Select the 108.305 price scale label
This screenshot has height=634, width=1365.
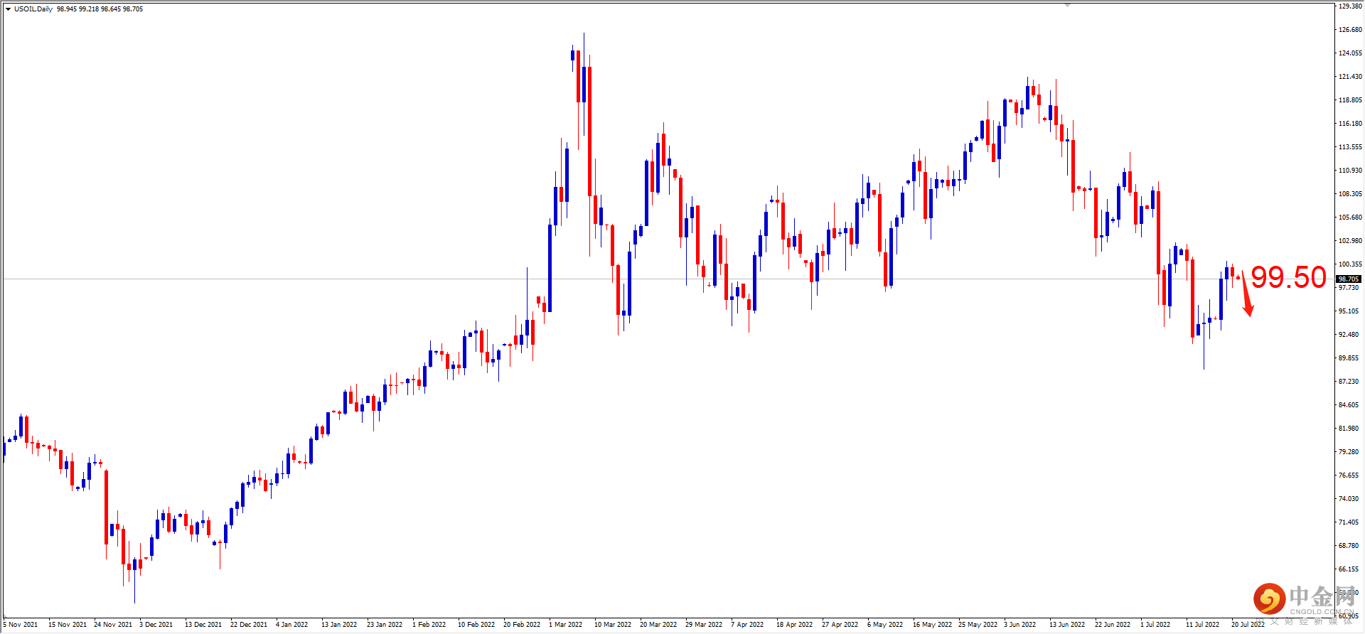(x=1350, y=194)
